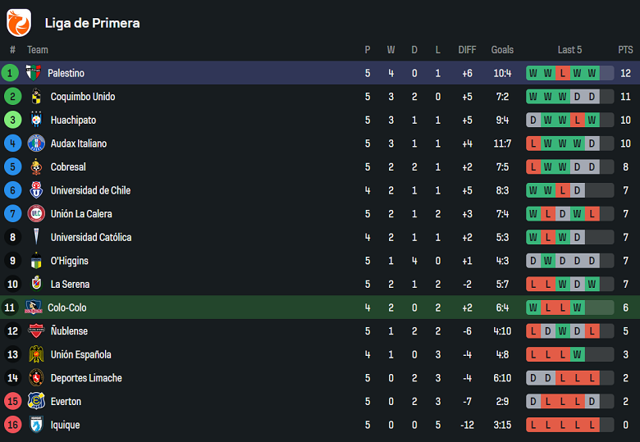The height and width of the screenshot is (442, 640).
Task: Click the DIFF column header
Action: click(467, 50)
